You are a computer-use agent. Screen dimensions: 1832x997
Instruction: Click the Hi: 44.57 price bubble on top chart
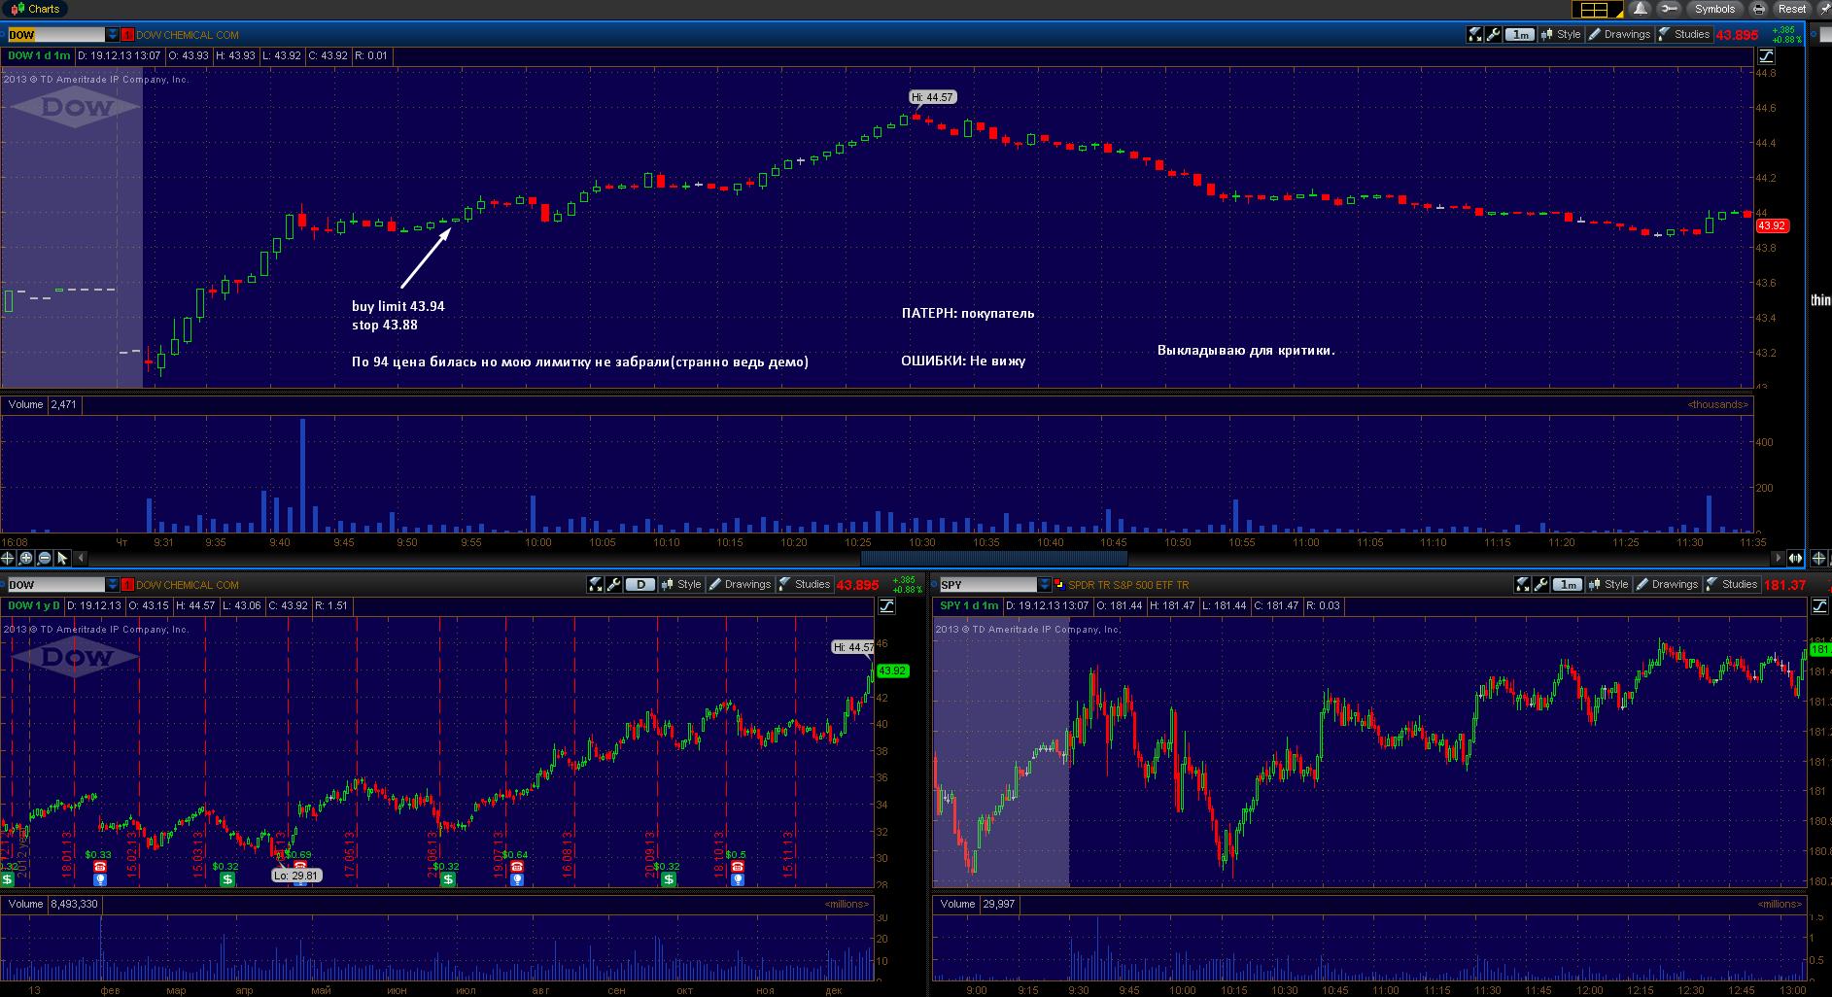click(932, 97)
